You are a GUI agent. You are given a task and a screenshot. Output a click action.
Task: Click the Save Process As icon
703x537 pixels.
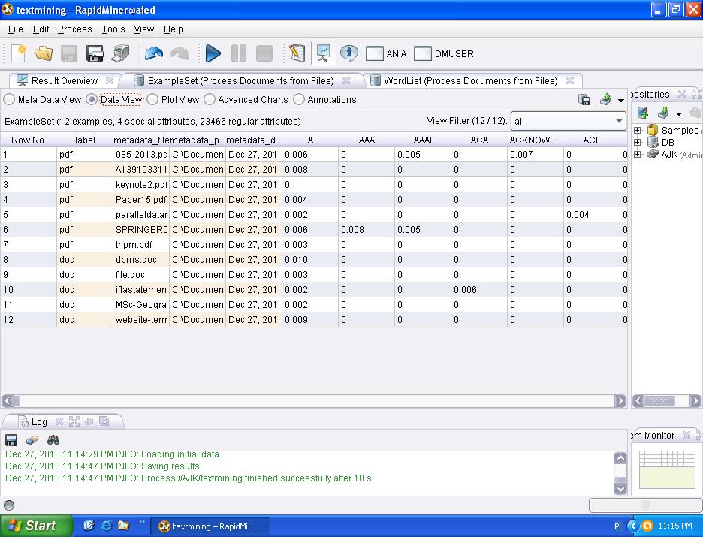(95, 53)
